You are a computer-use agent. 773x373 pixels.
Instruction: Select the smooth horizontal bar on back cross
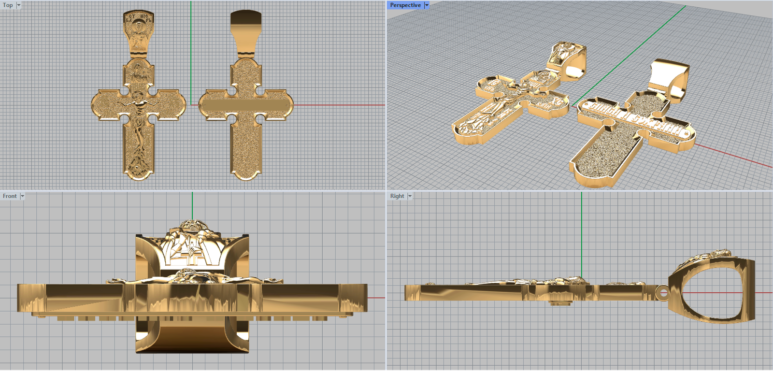click(x=246, y=105)
